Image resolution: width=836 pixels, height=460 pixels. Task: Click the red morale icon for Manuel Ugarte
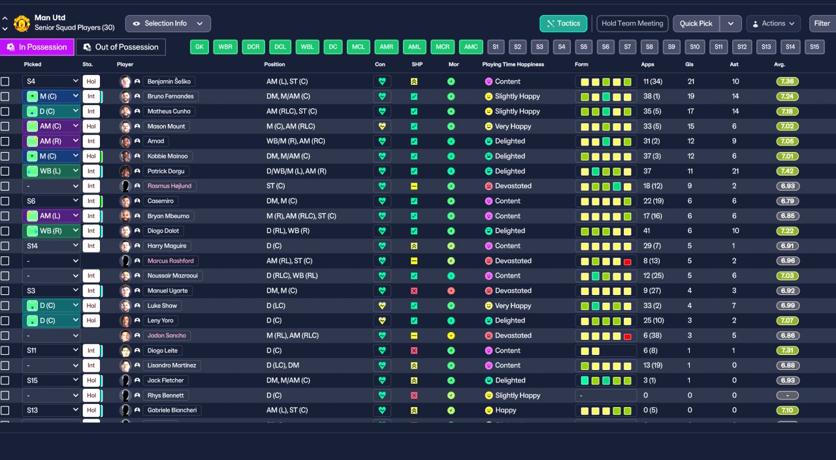451,291
